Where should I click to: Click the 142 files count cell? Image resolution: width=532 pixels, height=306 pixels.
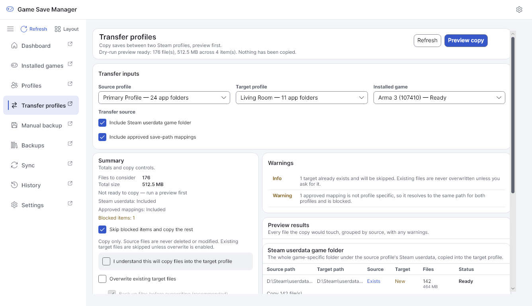(x=427, y=281)
